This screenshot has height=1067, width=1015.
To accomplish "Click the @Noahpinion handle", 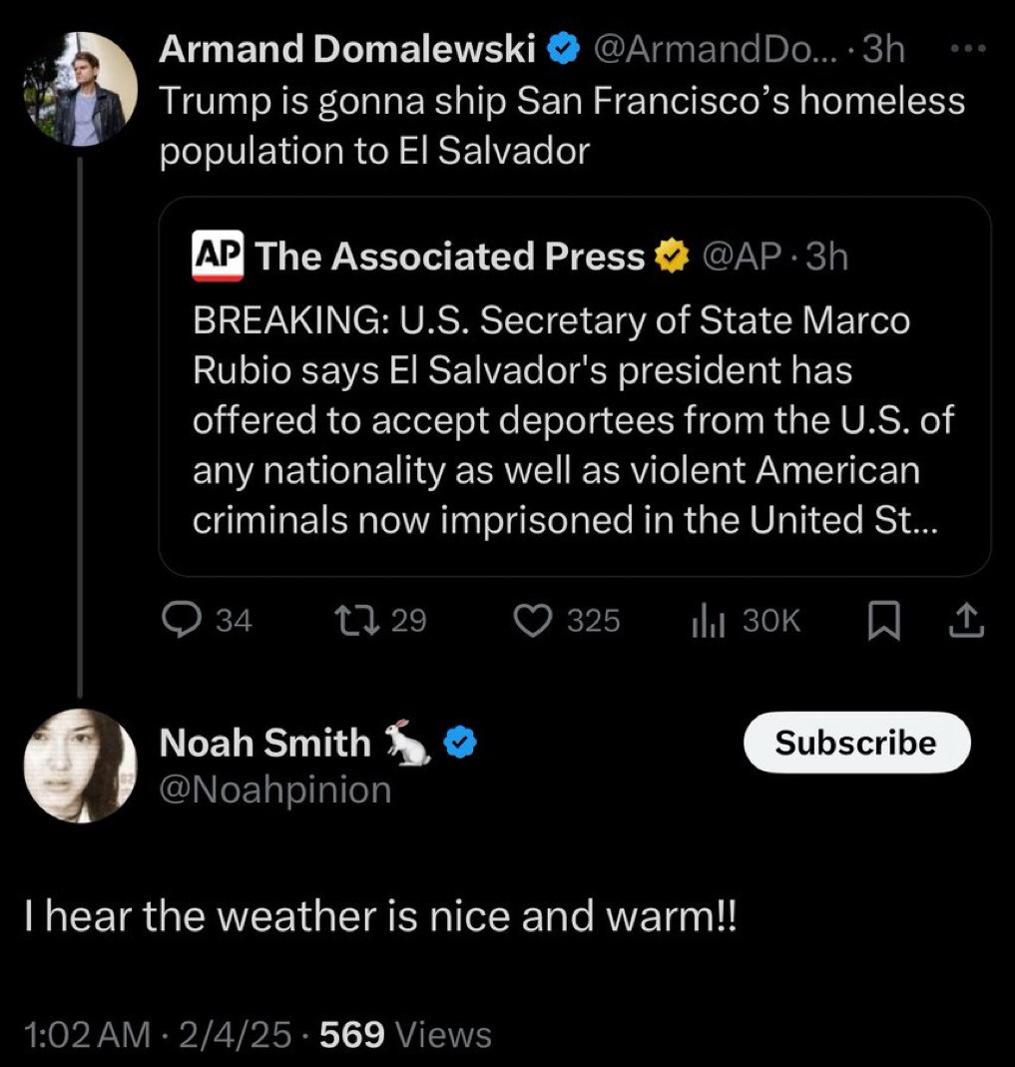I will (x=275, y=791).
